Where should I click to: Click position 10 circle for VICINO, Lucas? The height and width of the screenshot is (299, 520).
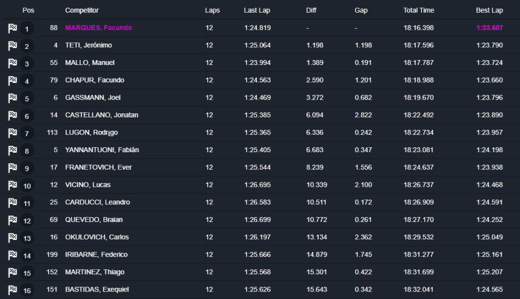click(27, 186)
